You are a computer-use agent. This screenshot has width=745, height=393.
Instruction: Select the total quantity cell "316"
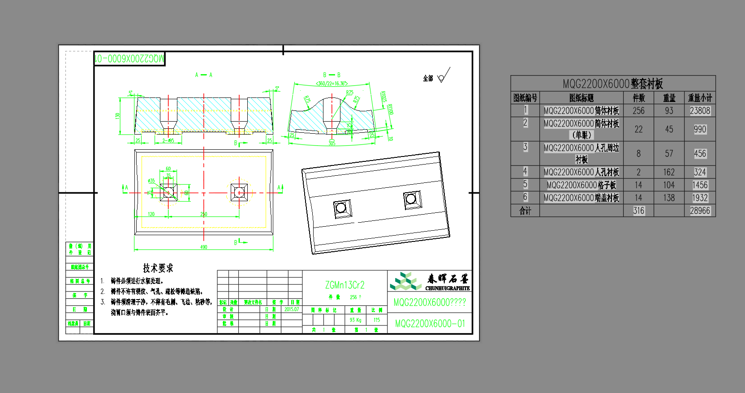click(x=638, y=211)
